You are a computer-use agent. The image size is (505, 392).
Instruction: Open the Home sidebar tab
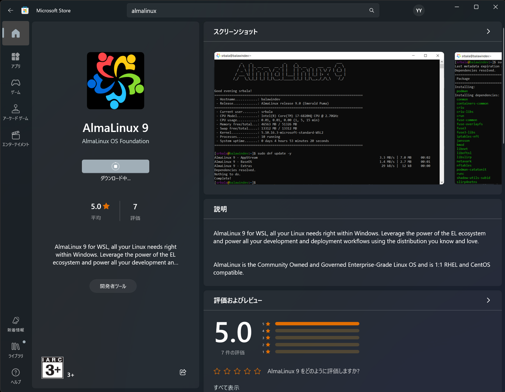16,33
